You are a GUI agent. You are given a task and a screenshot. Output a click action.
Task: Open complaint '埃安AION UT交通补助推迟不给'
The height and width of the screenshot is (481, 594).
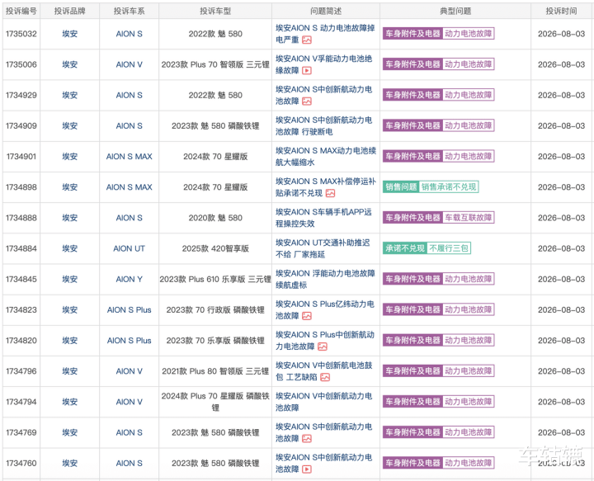[323, 248]
